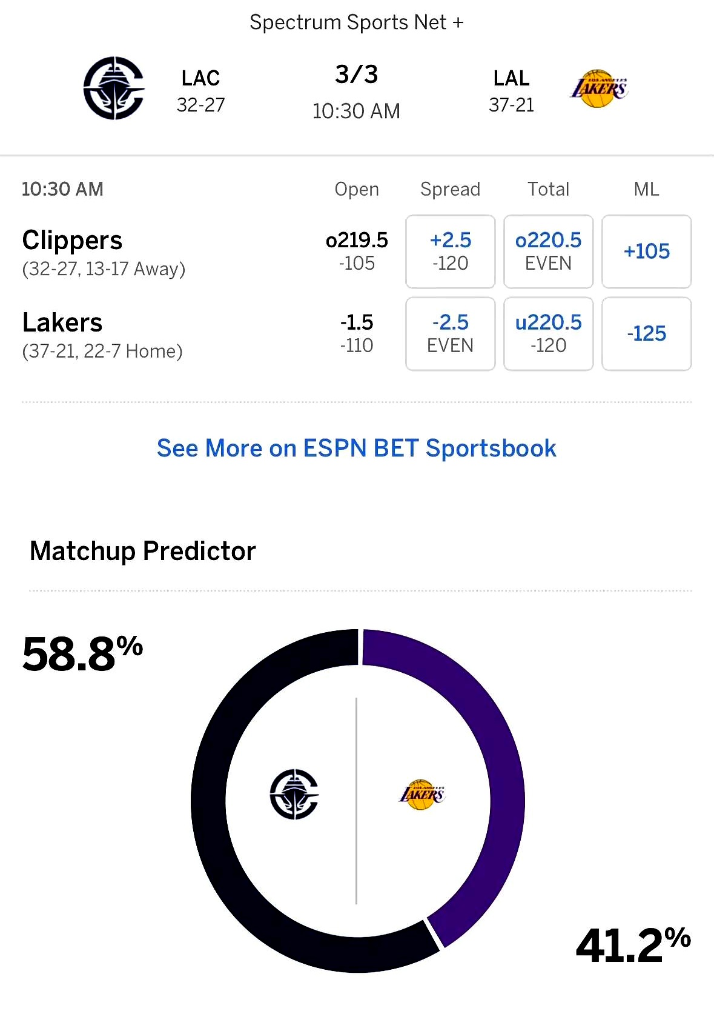Open See More on ESPN BET Sportsbook
This screenshot has width=714, height=1011.
point(357,449)
